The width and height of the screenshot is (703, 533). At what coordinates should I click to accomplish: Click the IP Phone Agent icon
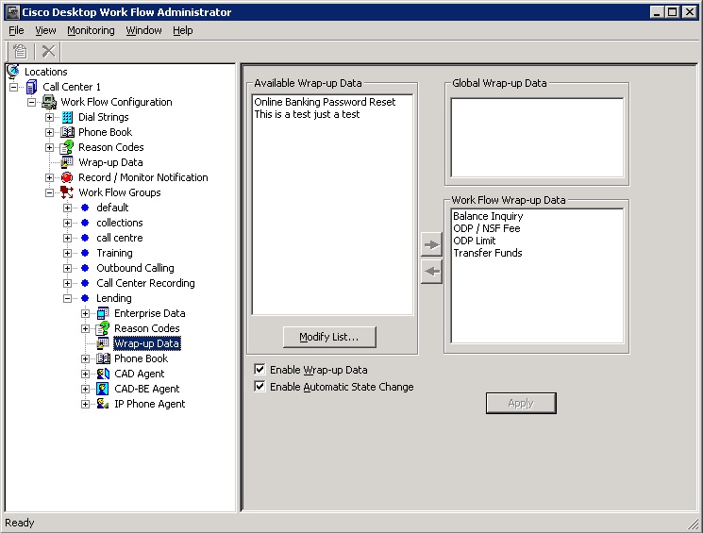(x=103, y=404)
